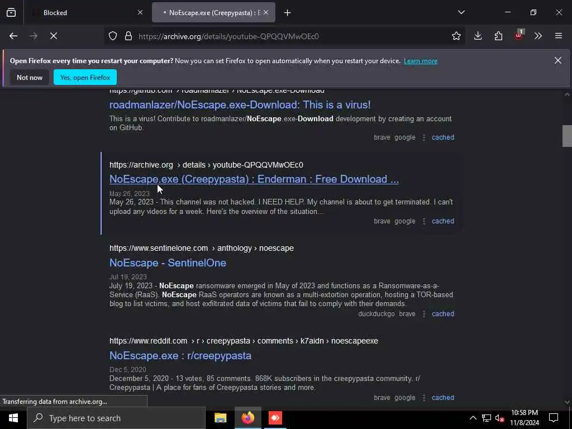Viewport: 572px width, 429px height.
Task: Open the Windows Start menu
Action: click(x=13, y=418)
